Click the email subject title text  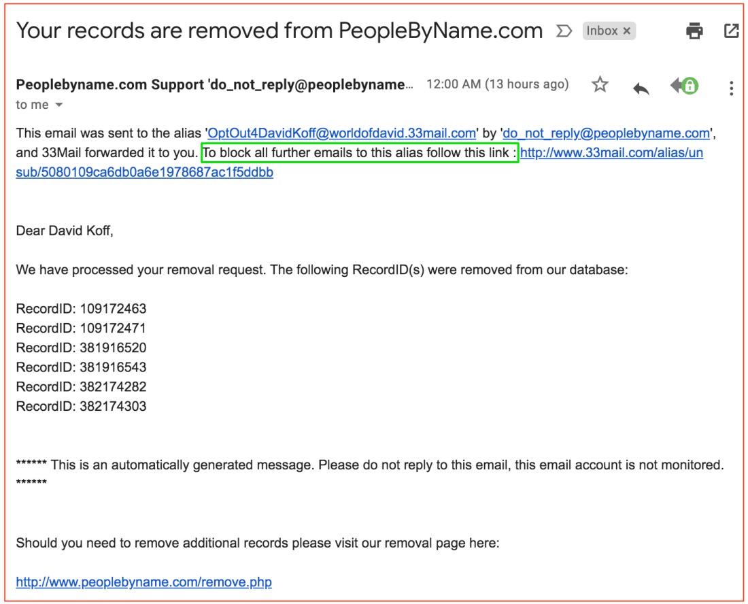pos(279,31)
